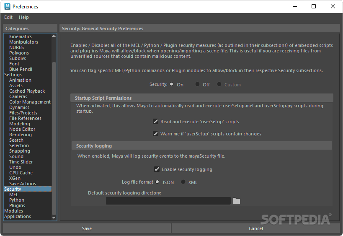343x236 pixels.
Task: Click the categories list scroll down arrow
Action: [x=54, y=218]
